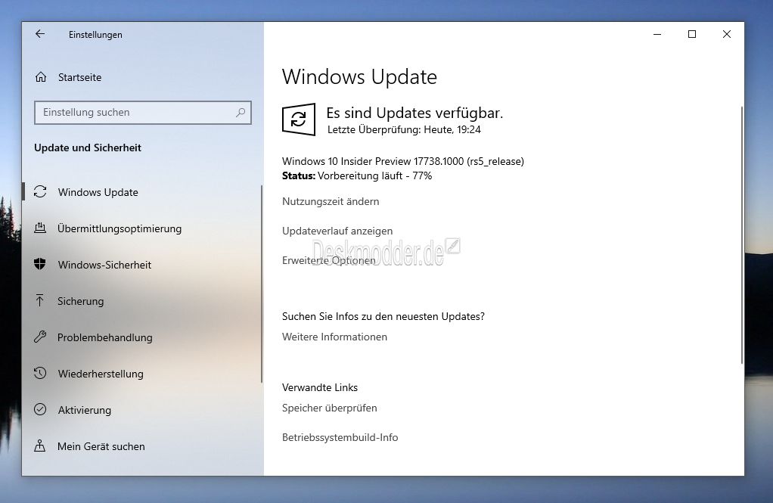Focus the Einstellung suchen search box

143,113
